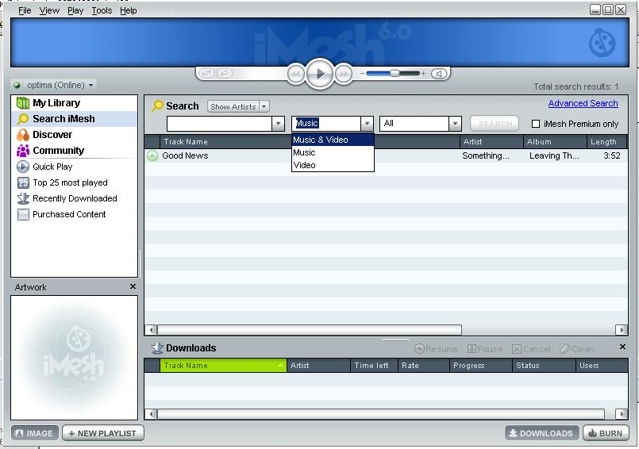Screen dimensions: 639x449
Task: Skip to the previous track
Action: click(296, 74)
